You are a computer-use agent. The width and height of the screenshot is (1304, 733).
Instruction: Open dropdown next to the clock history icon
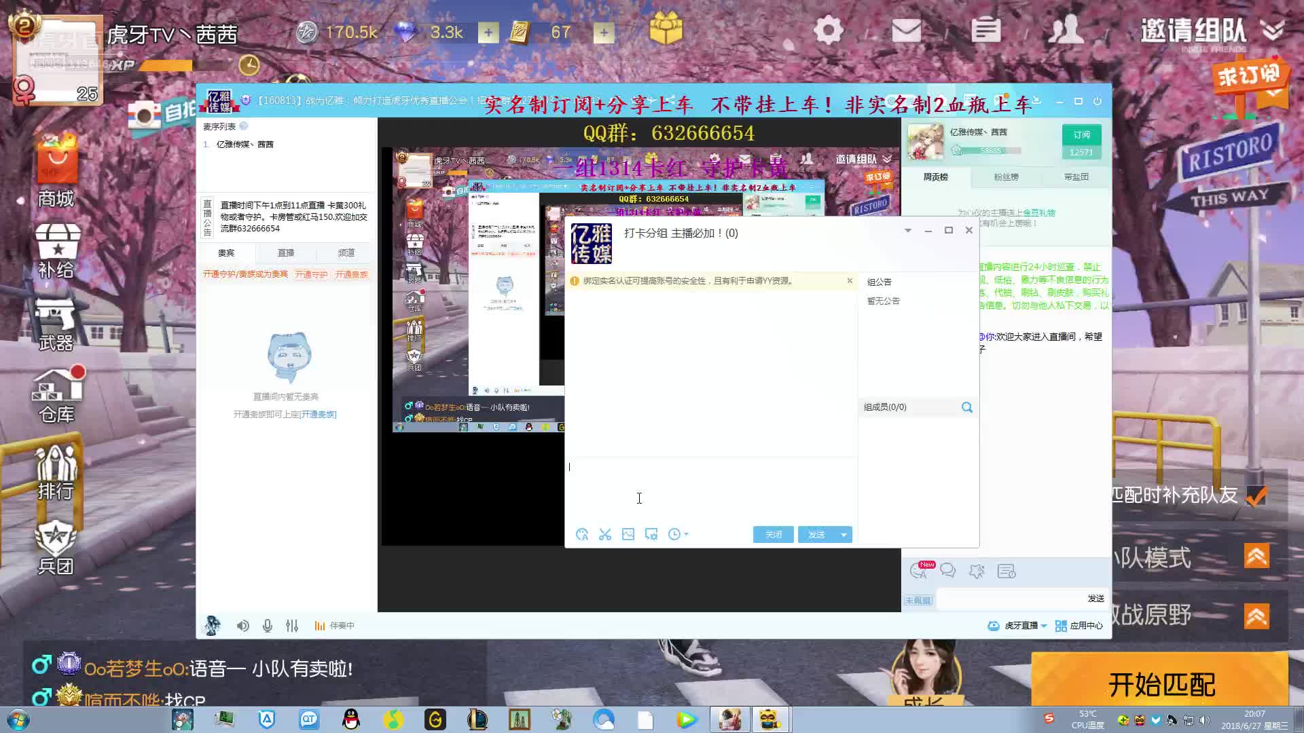(687, 535)
